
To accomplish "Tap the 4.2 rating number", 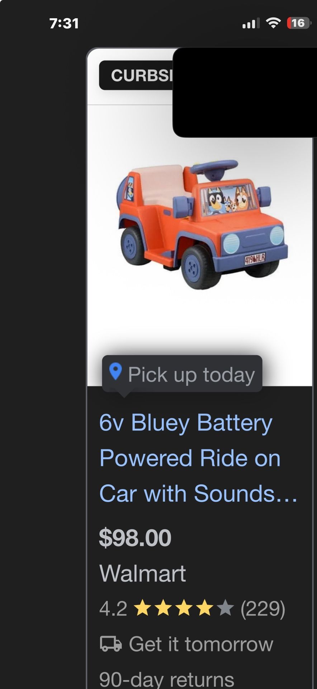I will pos(113,609).
